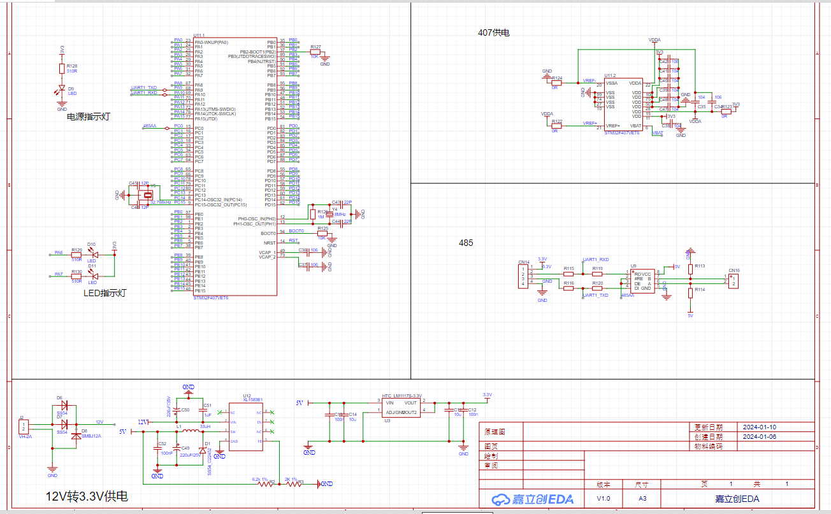Click the UART1_RXD net label near PA10

[144, 92]
